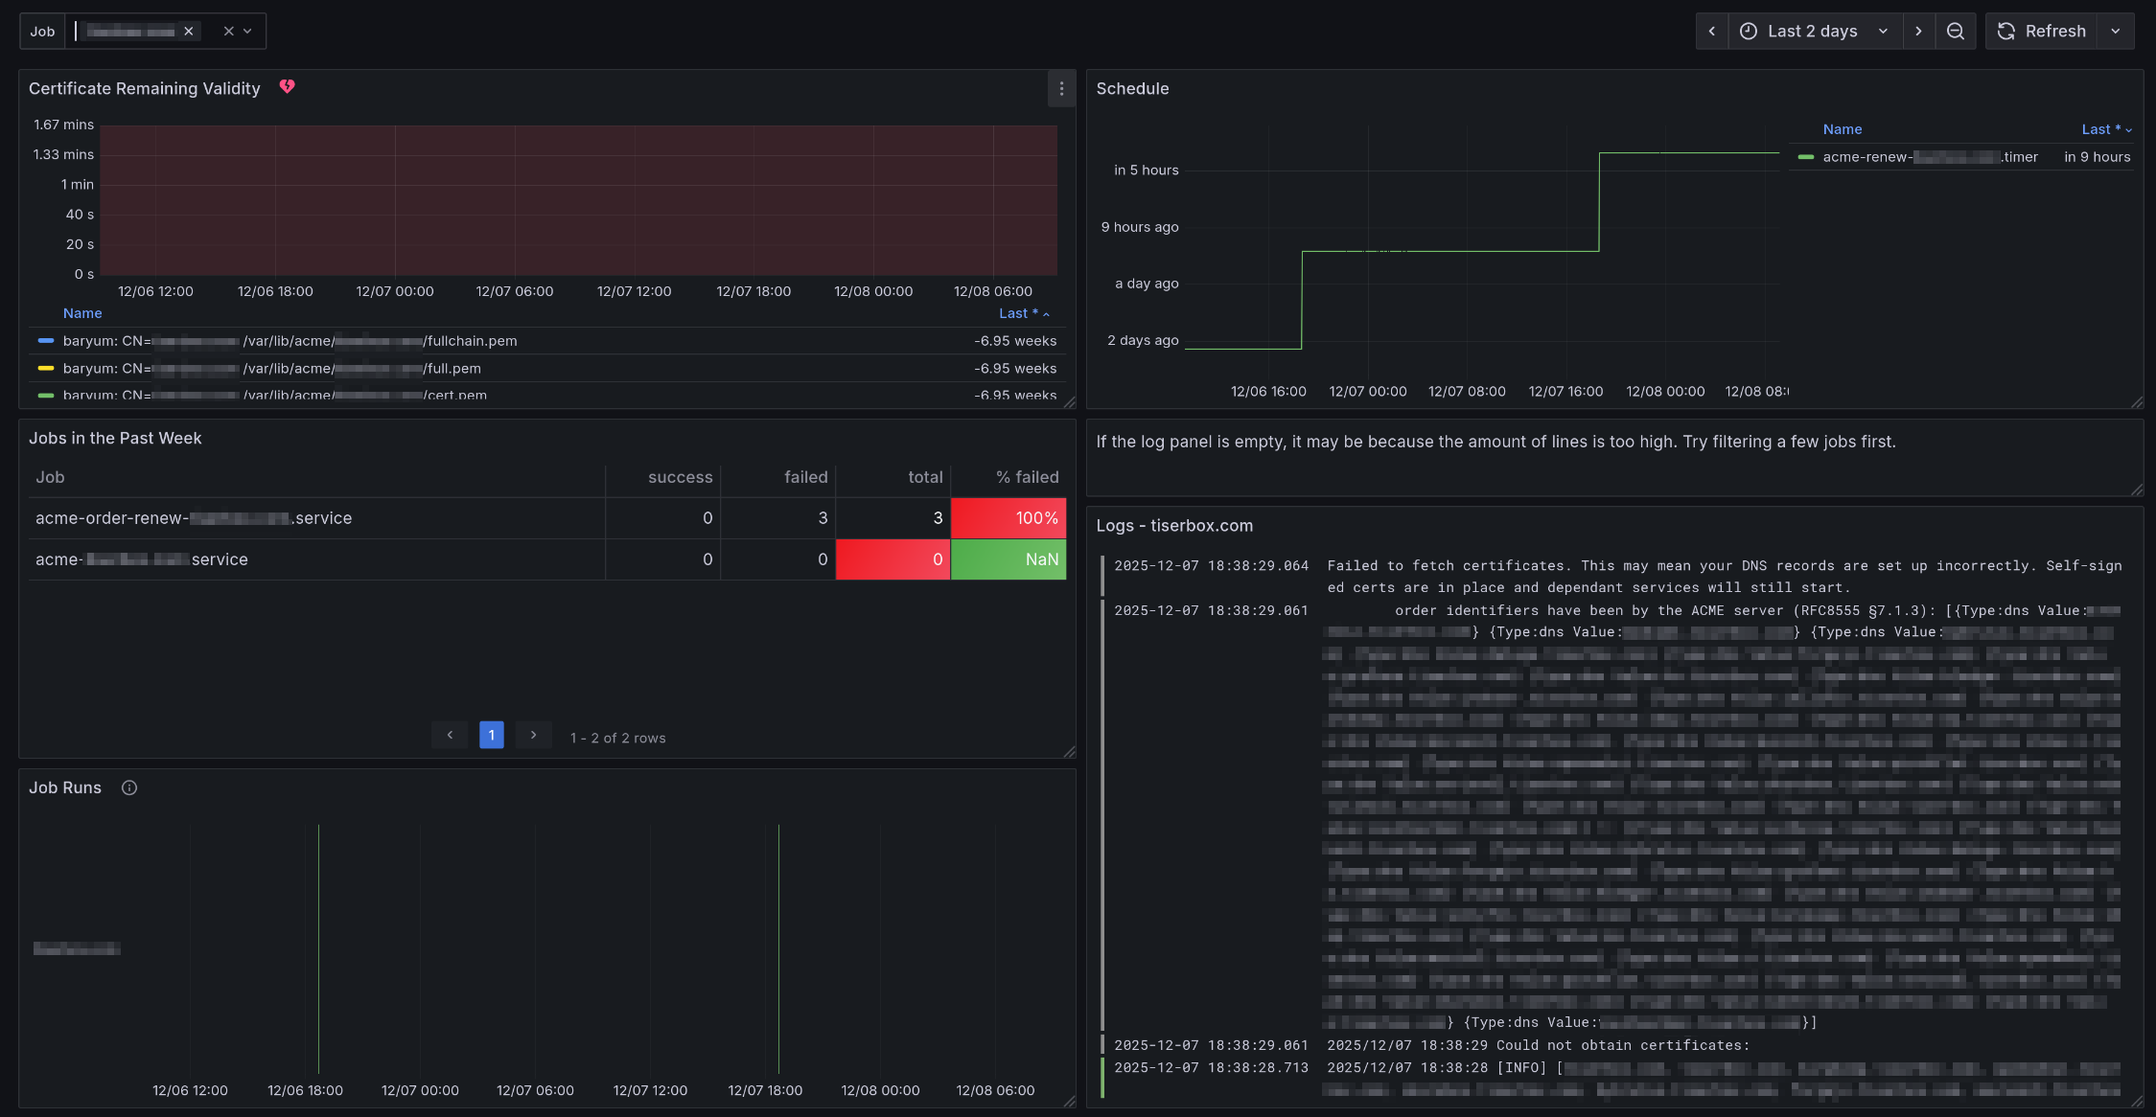
Task: Open the Logs - tiserbox.com panel title menu
Action: tap(1174, 525)
